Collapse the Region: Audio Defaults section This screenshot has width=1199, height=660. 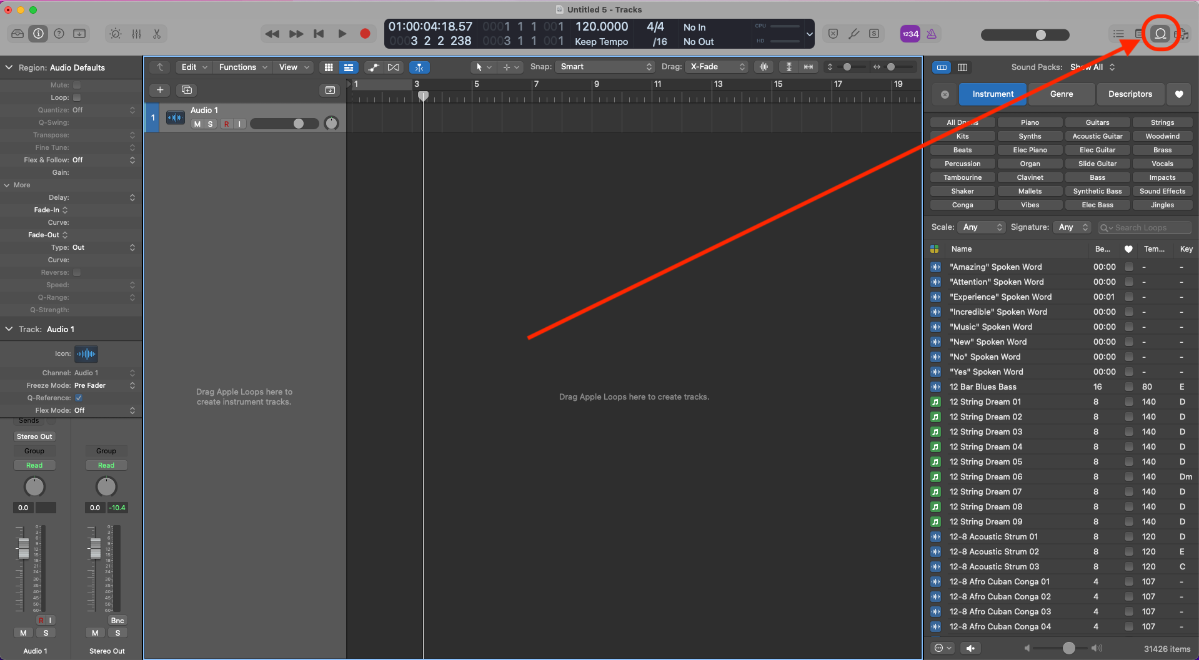tap(9, 67)
